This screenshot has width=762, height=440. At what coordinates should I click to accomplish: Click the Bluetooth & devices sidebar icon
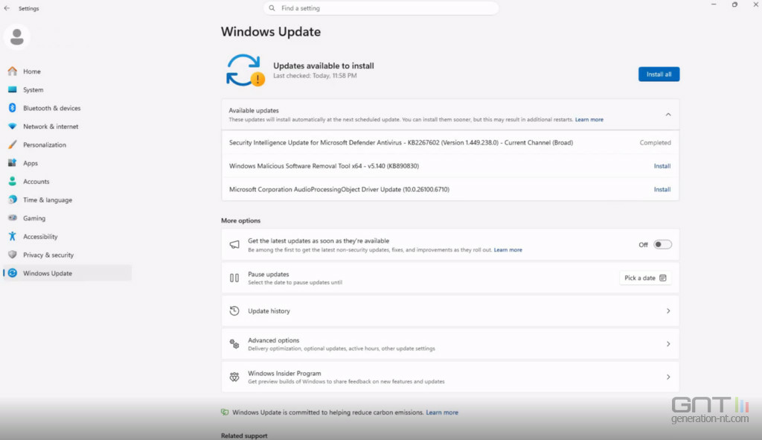pyautogui.click(x=12, y=108)
